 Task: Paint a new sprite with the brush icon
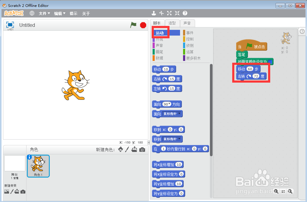point(127,149)
